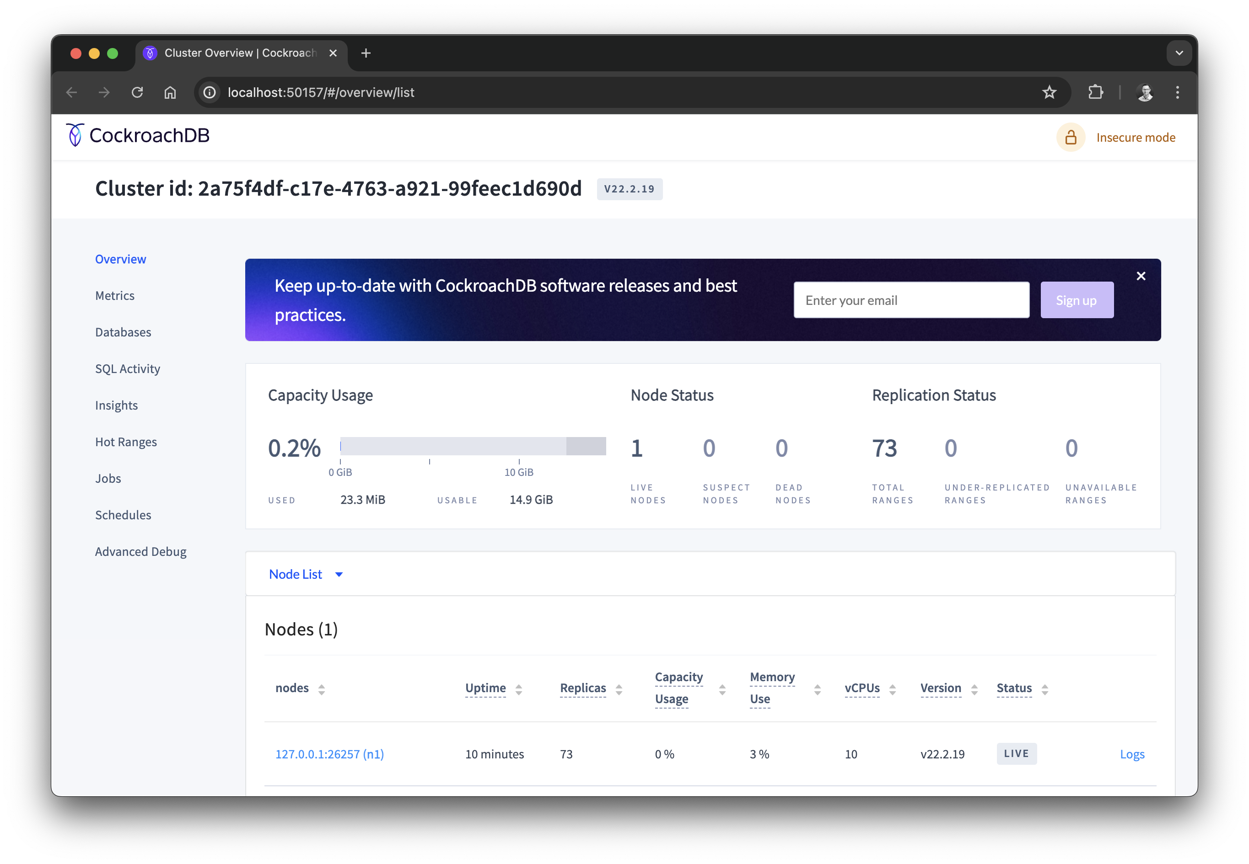Click the Sign up button

[x=1076, y=299]
